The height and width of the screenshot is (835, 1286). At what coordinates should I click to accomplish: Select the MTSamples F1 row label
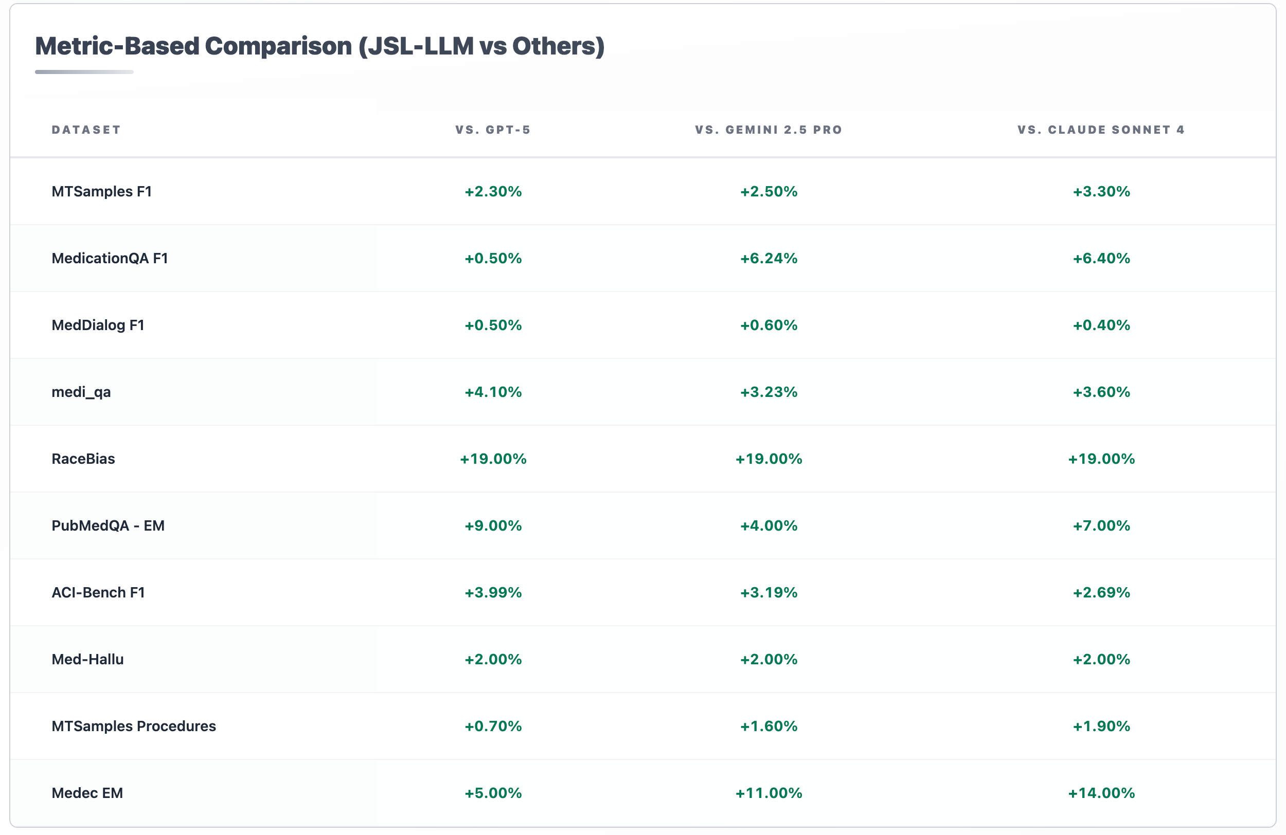(x=100, y=191)
